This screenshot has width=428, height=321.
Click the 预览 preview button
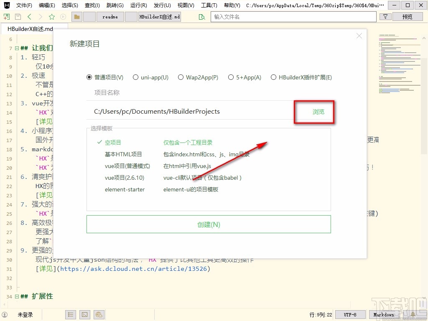[x=407, y=17]
